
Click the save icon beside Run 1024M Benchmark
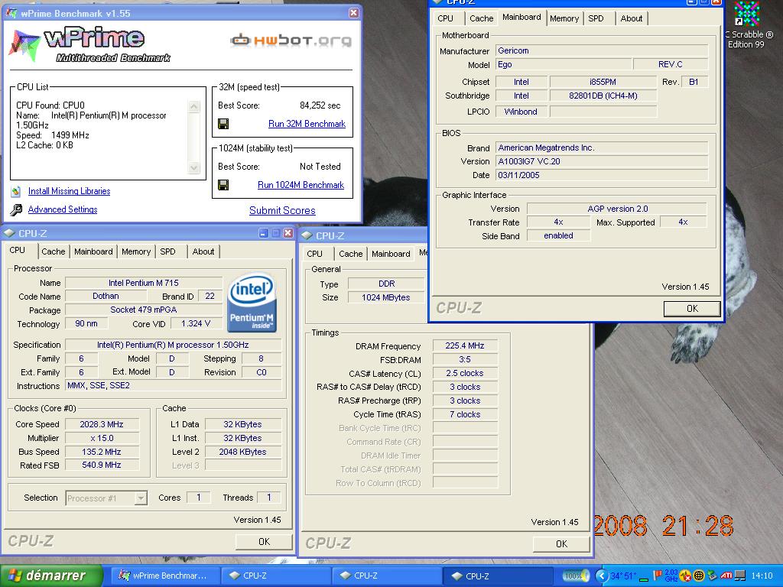click(223, 185)
